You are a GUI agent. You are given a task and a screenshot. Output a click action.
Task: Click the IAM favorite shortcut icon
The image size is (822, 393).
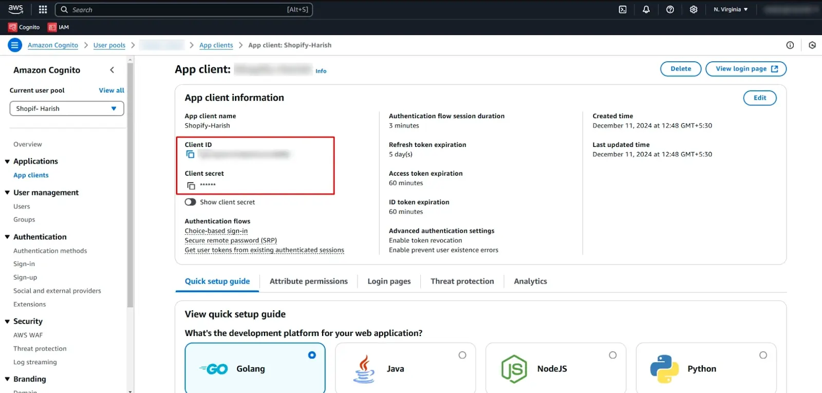[52, 27]
